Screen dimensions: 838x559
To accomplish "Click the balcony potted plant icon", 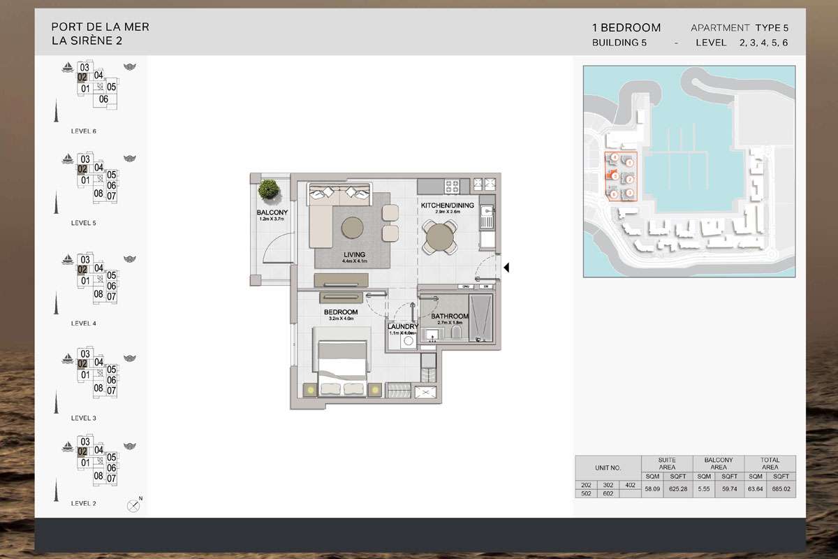I will coord(267,189).
